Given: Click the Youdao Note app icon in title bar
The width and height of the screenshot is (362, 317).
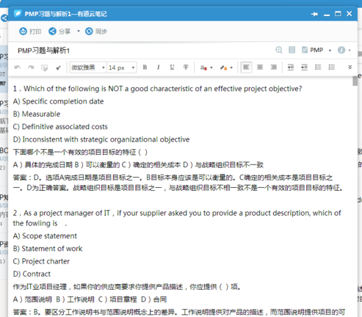Looking at the screenshot, I should pyautogui.click(x=18, y=13).
